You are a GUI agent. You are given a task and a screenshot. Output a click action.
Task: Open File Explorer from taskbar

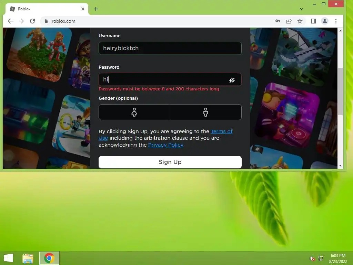pyautogui.click(x=28, y=258)
